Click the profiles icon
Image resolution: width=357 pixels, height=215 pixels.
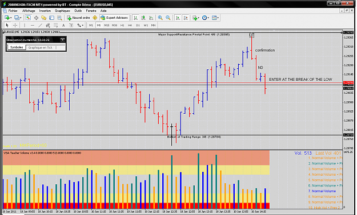click(17, 18)
